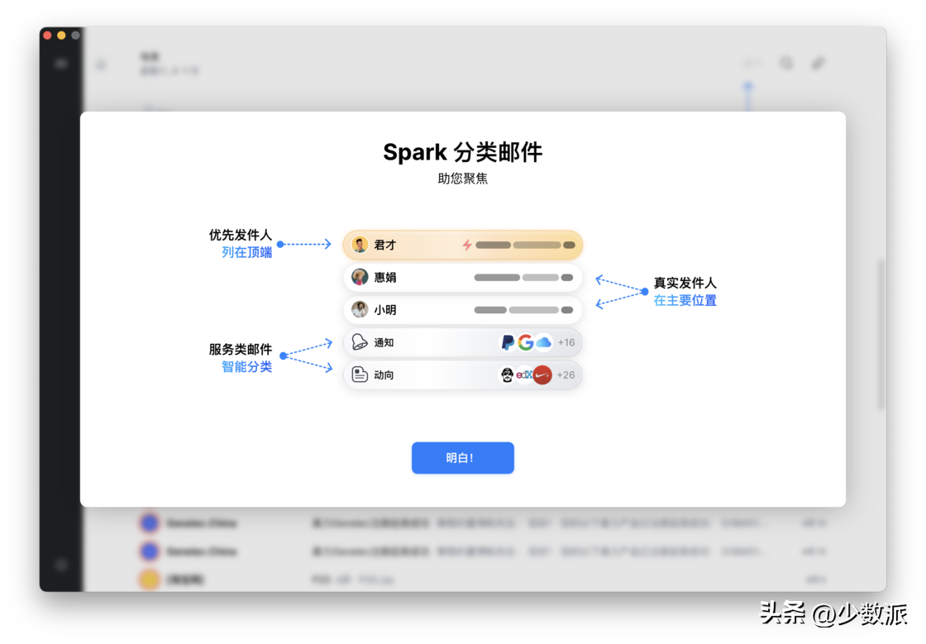Click the Google logo icon

point(525,342)
